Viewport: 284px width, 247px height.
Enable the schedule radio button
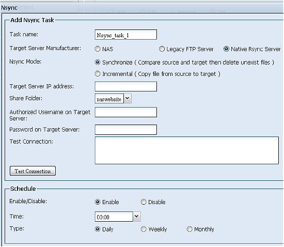click(98, 202)
